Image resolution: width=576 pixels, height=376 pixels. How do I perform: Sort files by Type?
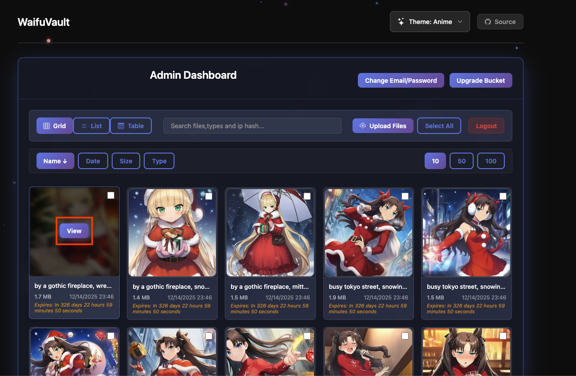pos(159,161)
